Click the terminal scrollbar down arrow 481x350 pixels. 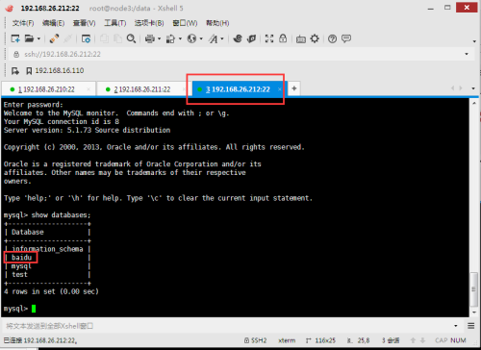tap(474, 312)
